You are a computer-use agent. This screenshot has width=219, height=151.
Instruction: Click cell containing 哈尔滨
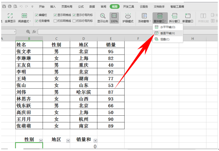point(83,92)
